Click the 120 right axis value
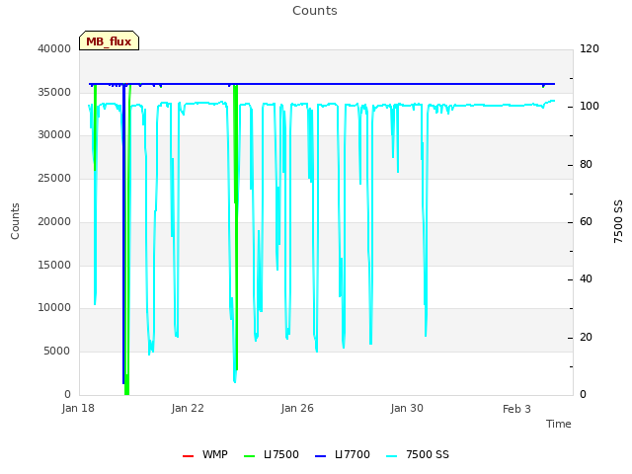This screenshot has width=632, height=474. click(x=590, y=48)
